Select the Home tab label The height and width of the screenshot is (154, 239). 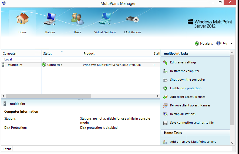click(22, 32)
